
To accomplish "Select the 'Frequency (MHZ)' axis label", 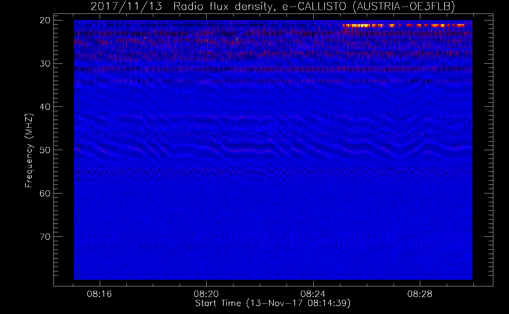I will (x=29, y=151).
